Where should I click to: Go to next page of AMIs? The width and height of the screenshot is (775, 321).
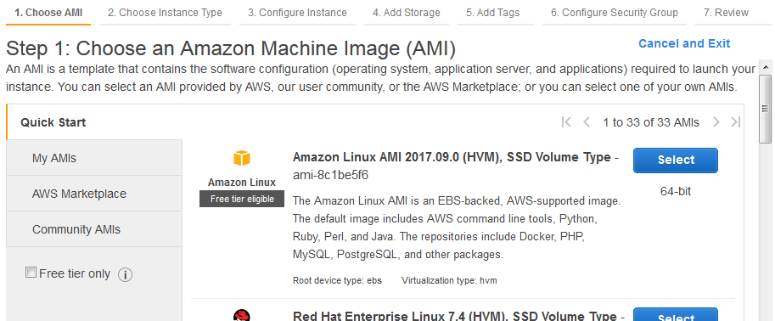[x=716, y=121]
